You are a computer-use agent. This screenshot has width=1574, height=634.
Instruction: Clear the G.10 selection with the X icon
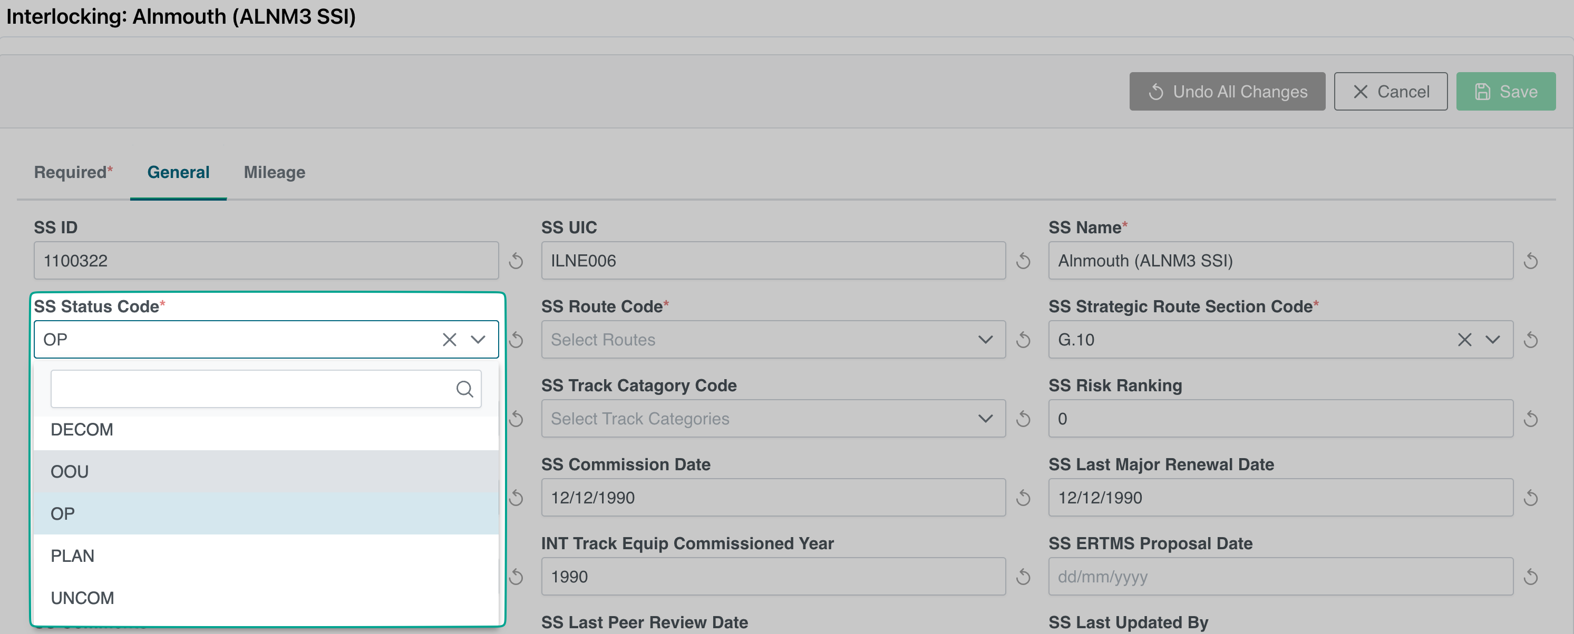(x=1464, y=340)
